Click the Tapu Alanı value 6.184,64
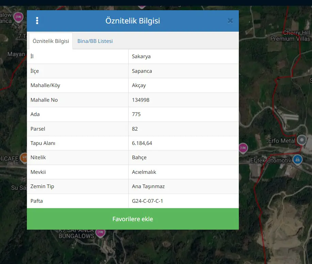 point(142,143)
